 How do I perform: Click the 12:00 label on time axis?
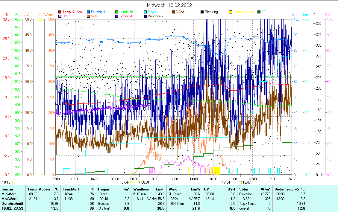pyautogui.click(x=174, y=179)
